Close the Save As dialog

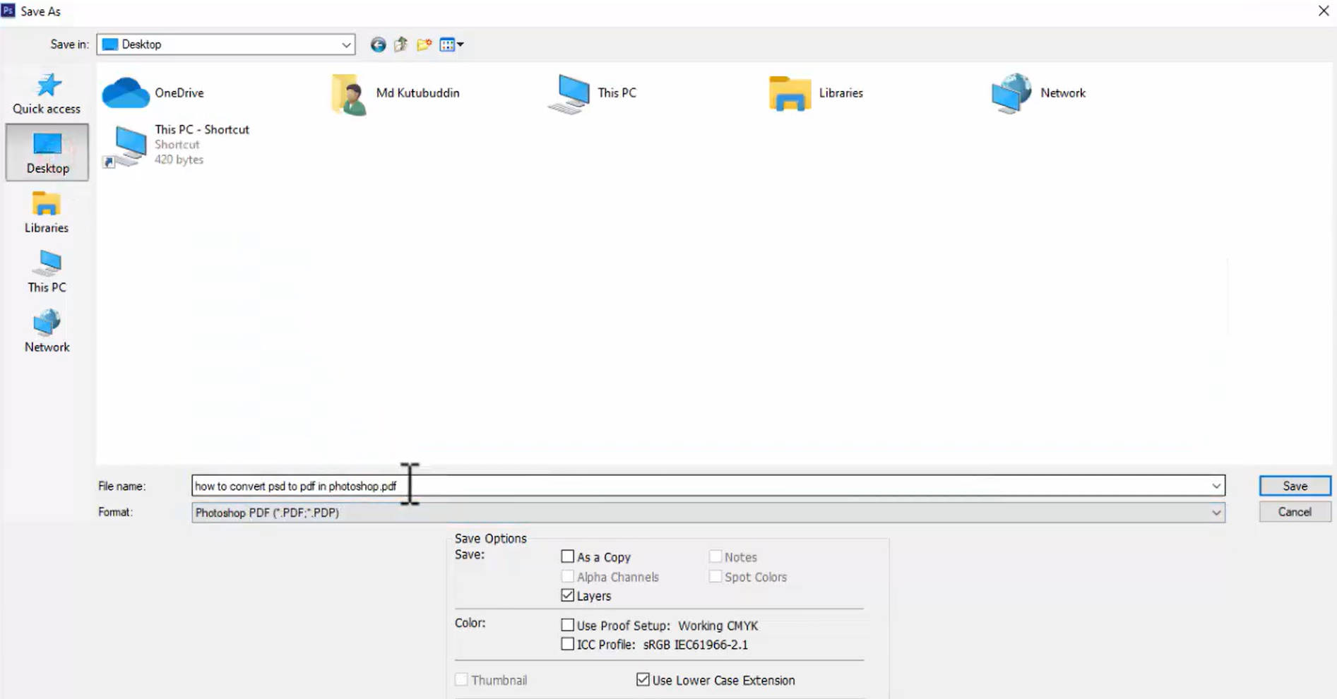[x=1324, y=11]
